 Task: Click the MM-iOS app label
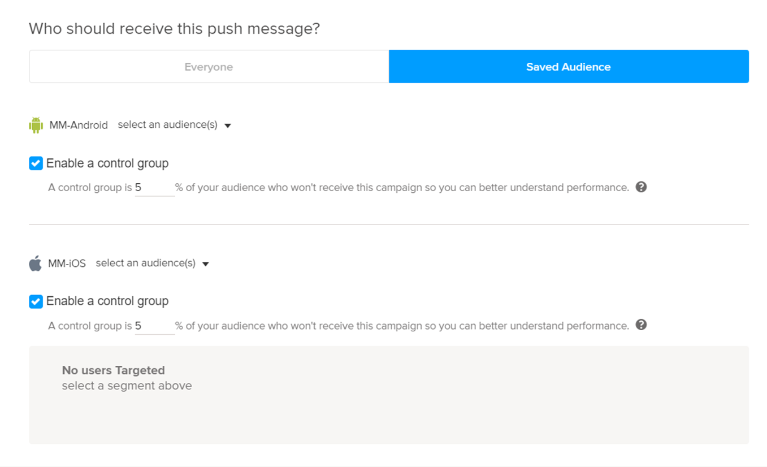pos(67,263)
